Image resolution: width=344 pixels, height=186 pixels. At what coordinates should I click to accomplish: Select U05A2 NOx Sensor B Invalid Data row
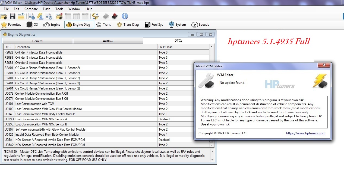coord(106,145)
